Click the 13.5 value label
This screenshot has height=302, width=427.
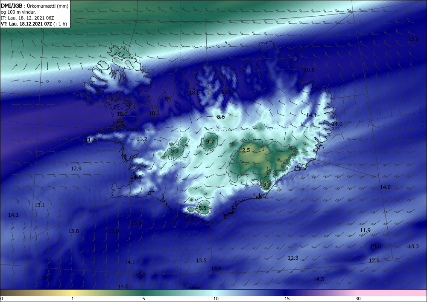(201, 261)
